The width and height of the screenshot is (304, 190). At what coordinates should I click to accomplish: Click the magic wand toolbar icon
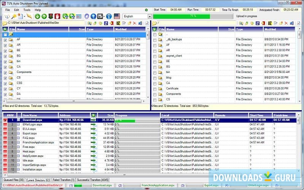pos(14,16)
